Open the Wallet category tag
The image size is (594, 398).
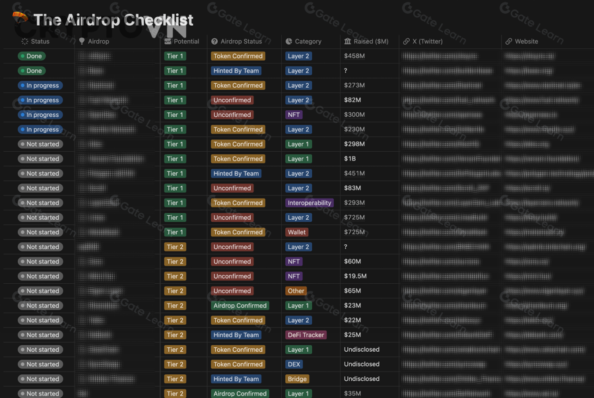296,232
